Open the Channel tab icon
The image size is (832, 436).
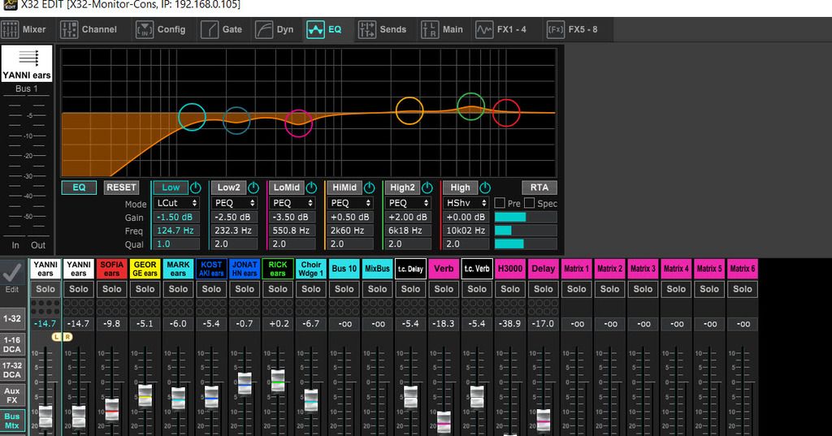click(69, 30)
